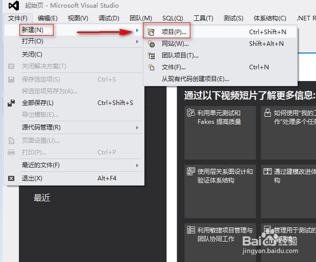Select 网站(W)... in New submenu

click(x=220, y=44)
